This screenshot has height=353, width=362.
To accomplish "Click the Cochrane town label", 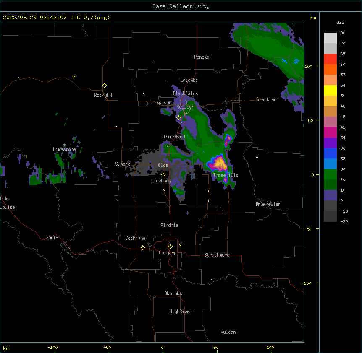I will tap(135, 238).
